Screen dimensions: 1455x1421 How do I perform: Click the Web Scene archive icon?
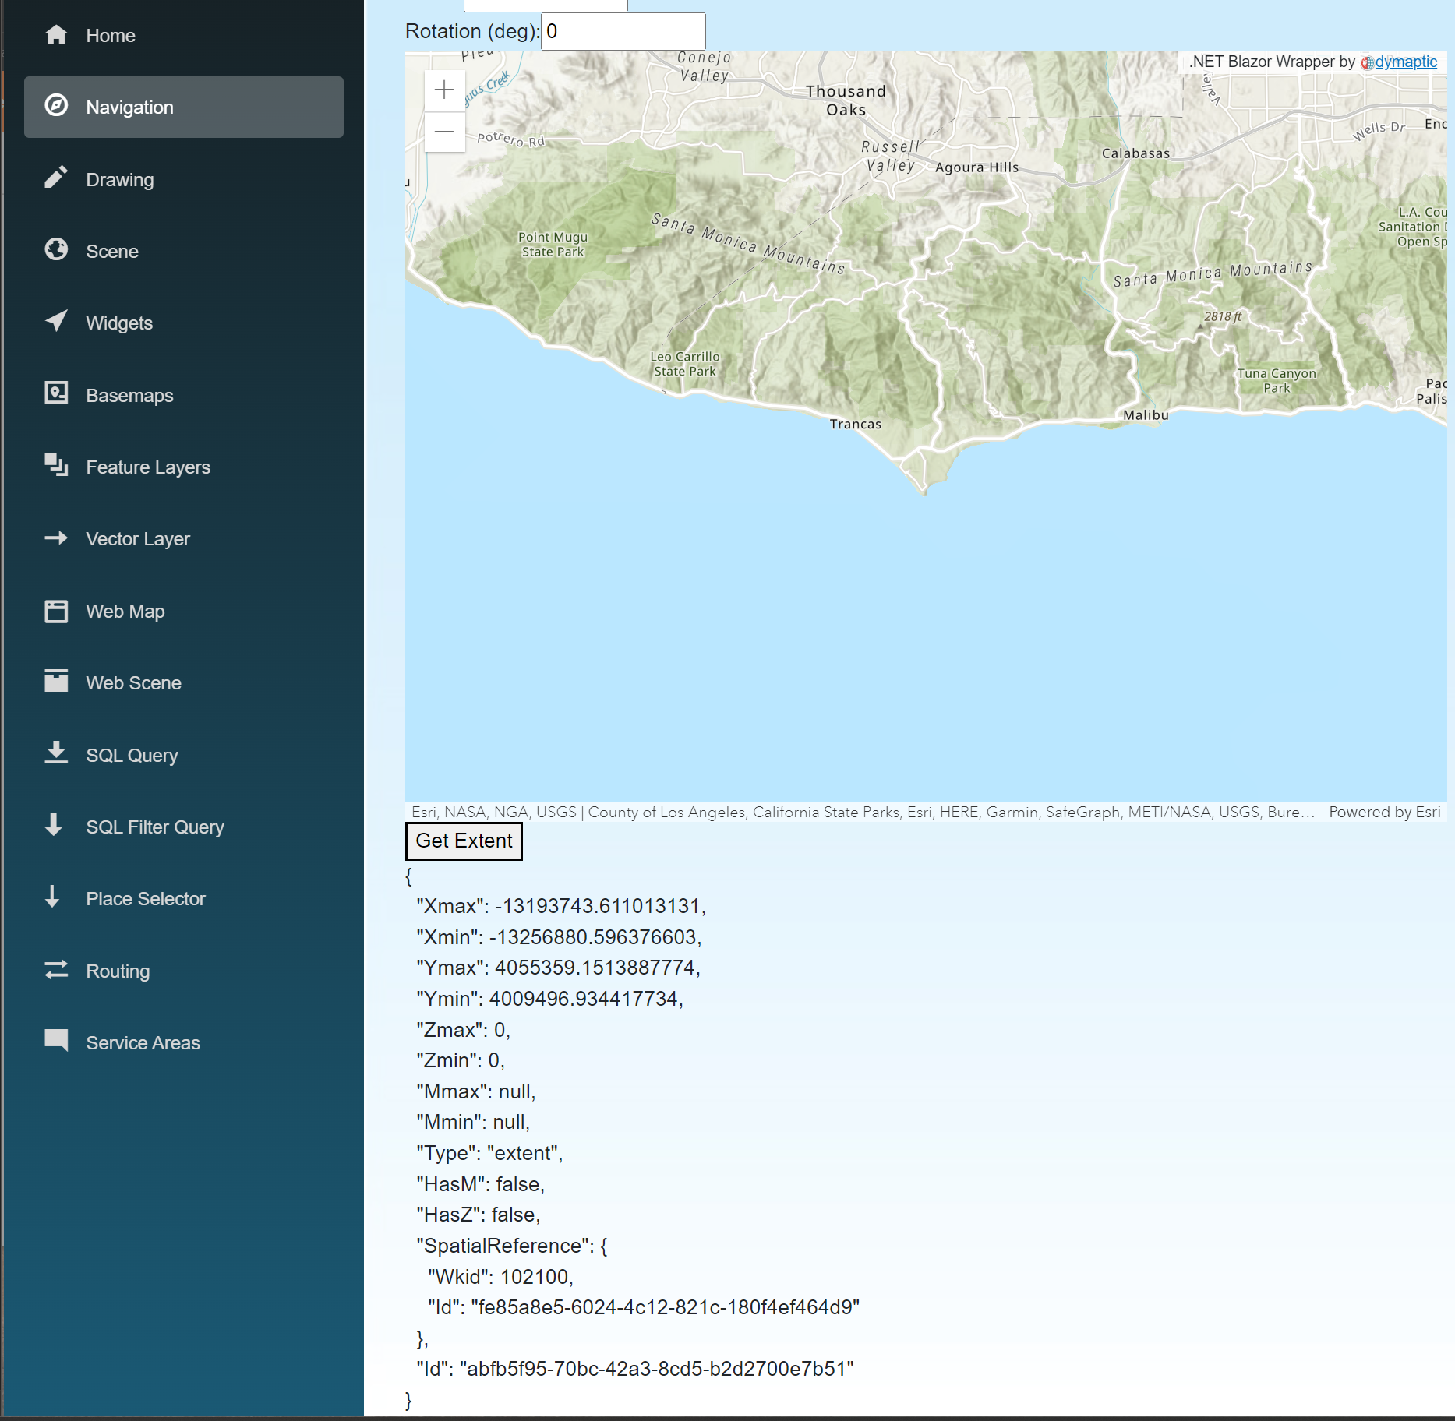coord(56,681)
